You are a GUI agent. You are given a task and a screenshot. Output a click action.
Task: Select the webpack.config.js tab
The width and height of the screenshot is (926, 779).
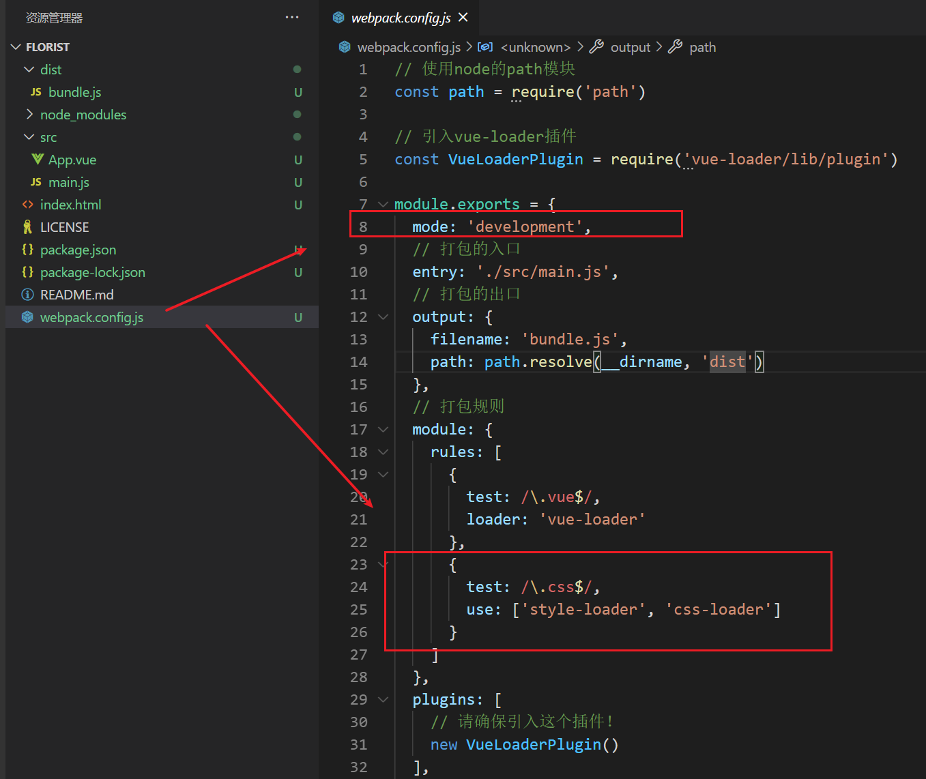click(x=401, y=18)
